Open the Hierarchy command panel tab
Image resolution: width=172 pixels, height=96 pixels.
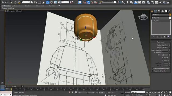pyautogui.click(x=159, y=11)
